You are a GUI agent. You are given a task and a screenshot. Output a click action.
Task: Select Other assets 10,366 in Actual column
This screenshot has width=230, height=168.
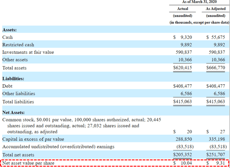pos(185,60)
